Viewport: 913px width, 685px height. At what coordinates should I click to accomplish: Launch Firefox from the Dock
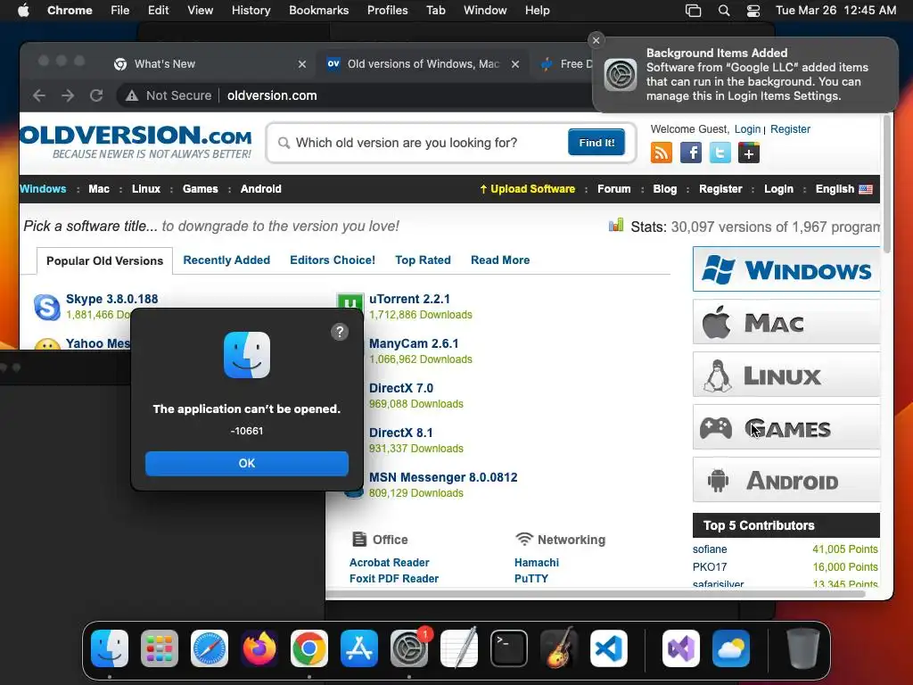(x=259, y=648)
